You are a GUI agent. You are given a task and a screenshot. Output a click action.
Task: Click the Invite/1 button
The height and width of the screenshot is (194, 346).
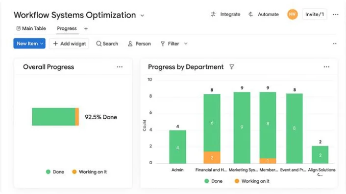coord(315,14)
